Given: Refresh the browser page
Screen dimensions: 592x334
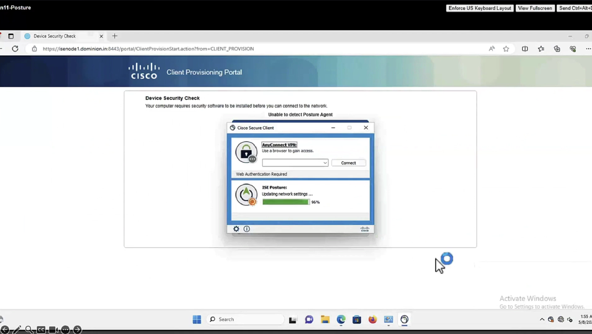Looking at the screenshot, I should tap(15, 49).
